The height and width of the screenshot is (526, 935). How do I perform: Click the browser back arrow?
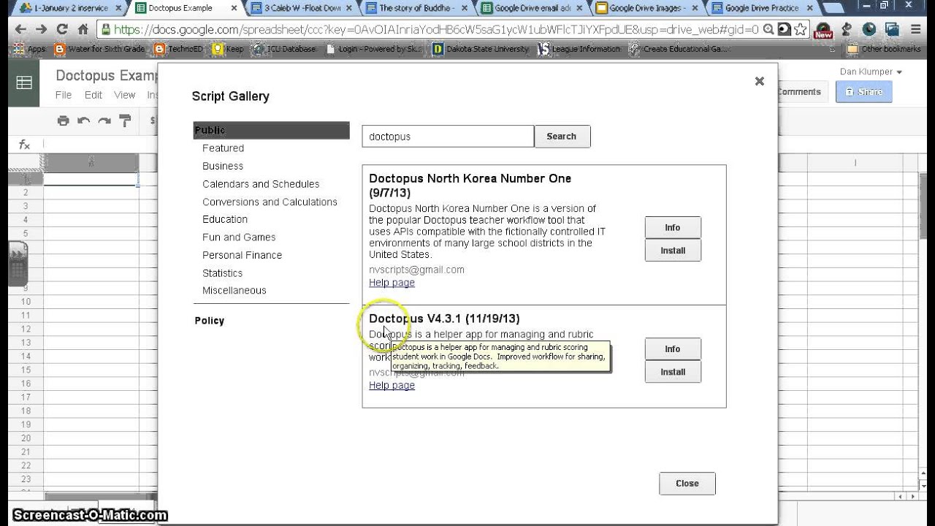20,30
